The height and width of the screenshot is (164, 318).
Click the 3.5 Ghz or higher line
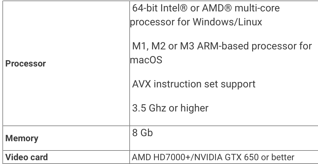pyautogui.click(x=170, y=108)
